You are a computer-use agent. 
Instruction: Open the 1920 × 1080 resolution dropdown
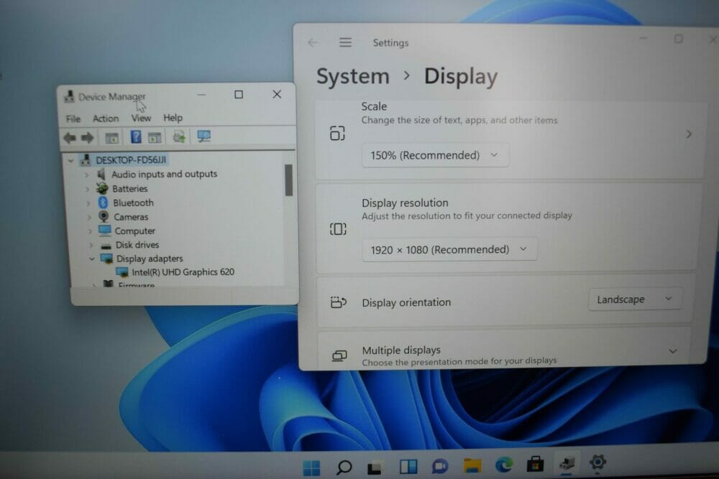(449, 250)
